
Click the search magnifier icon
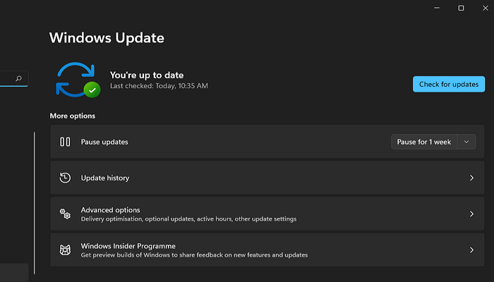(18, 79)
